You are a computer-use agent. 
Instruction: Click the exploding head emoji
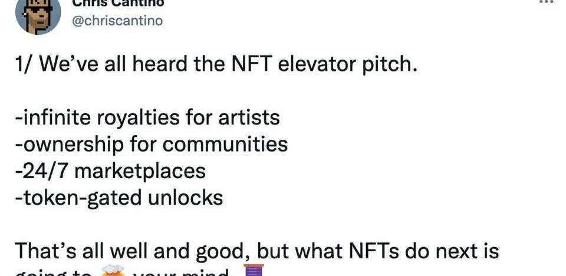[x=113, y=271]
